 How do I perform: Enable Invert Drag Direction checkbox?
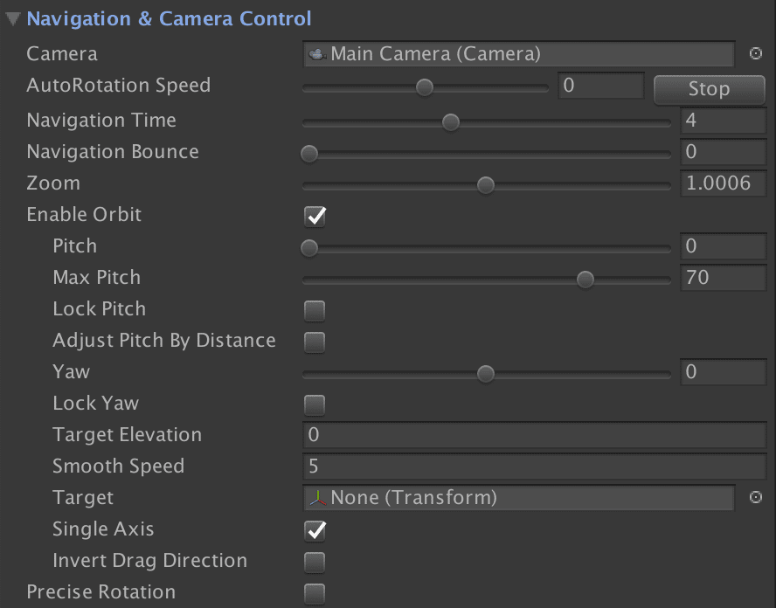click(315, 562)
